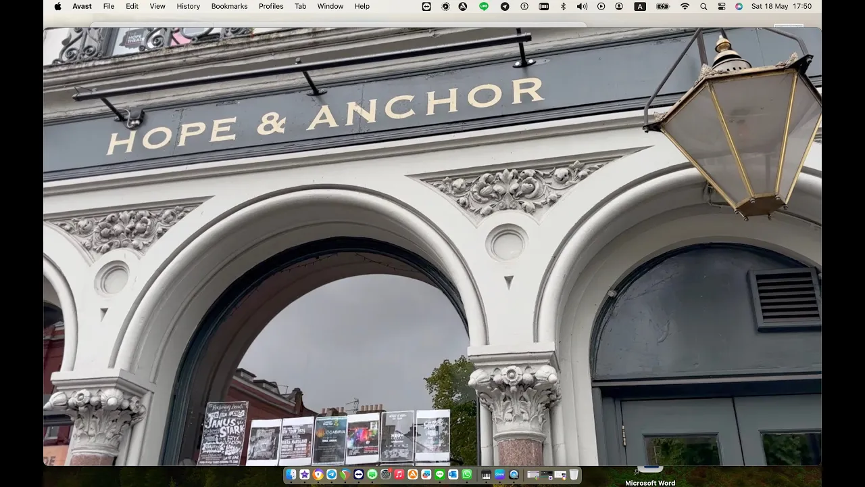Open Spotlight search
This screenshot has width=865, height=487.
703,6
